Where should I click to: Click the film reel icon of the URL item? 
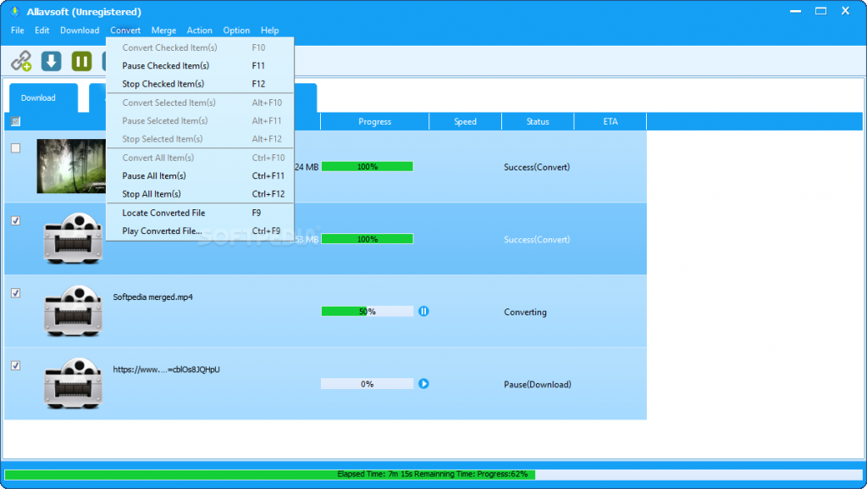pos(73,383)
